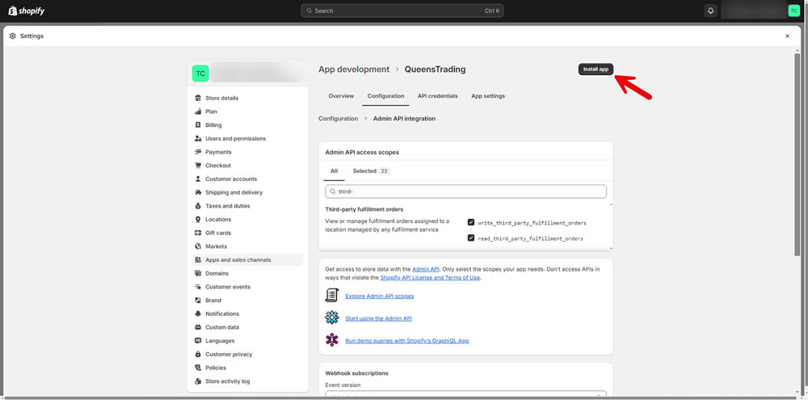The image size is (808, 400).
Task: Open the notifications bell
Action: [710, 11]
